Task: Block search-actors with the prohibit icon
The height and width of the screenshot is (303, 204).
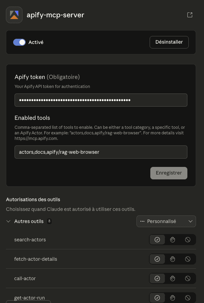Action: [188, 240]
